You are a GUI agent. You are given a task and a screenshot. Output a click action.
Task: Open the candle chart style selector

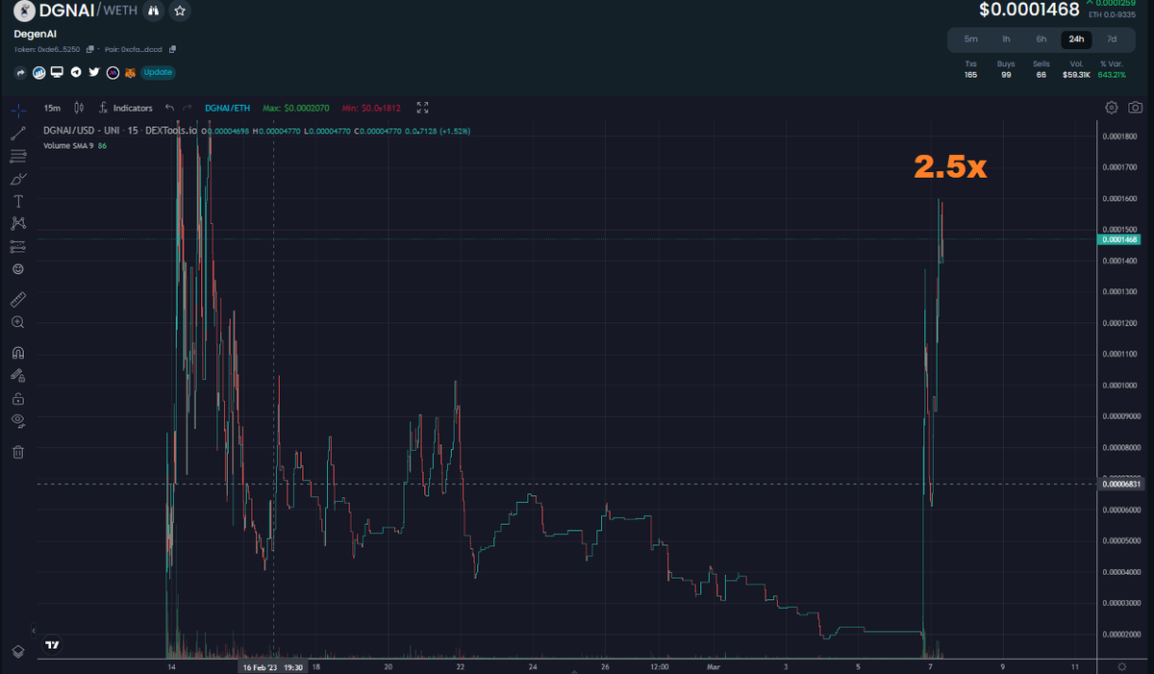[x=79, y=109]
